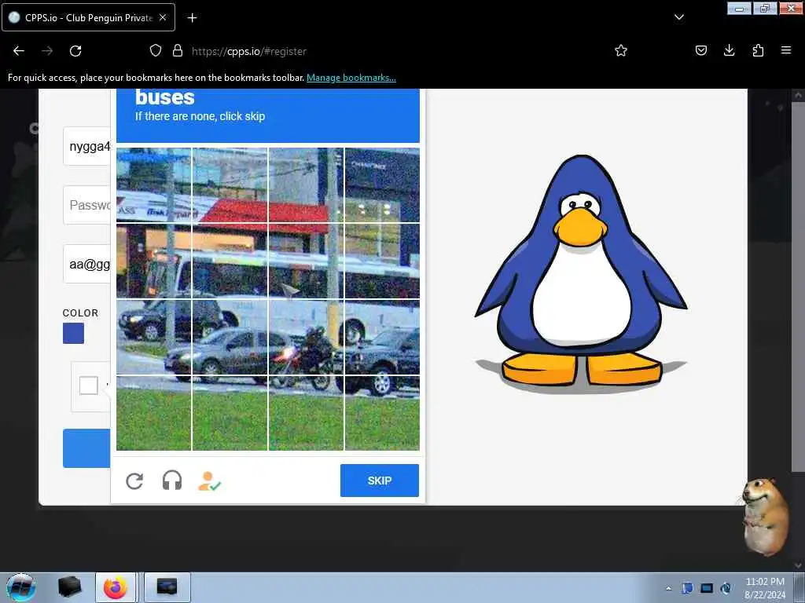805x603 pixels.
Task: Tick the reCAPTCHA checkbox
Action: click(89, 386)
